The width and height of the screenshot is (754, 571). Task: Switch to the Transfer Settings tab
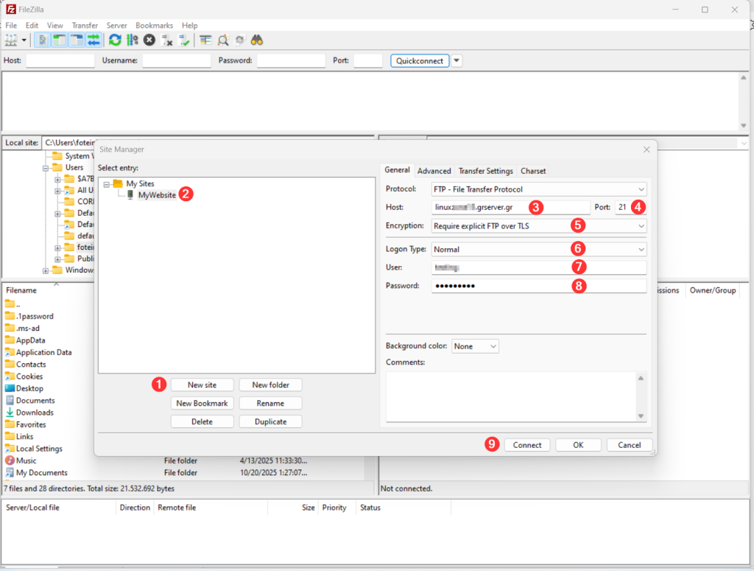point(485,171)
